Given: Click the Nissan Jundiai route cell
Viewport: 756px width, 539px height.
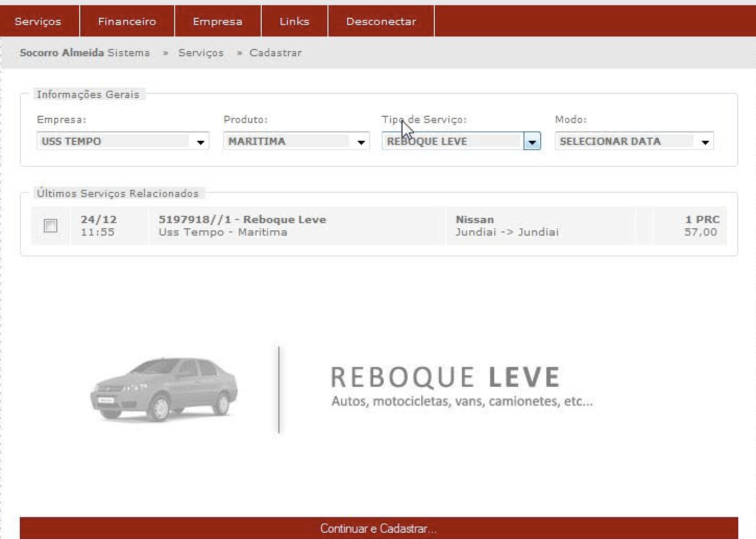Looking at the screenshot, I should (x=506, y=226).
